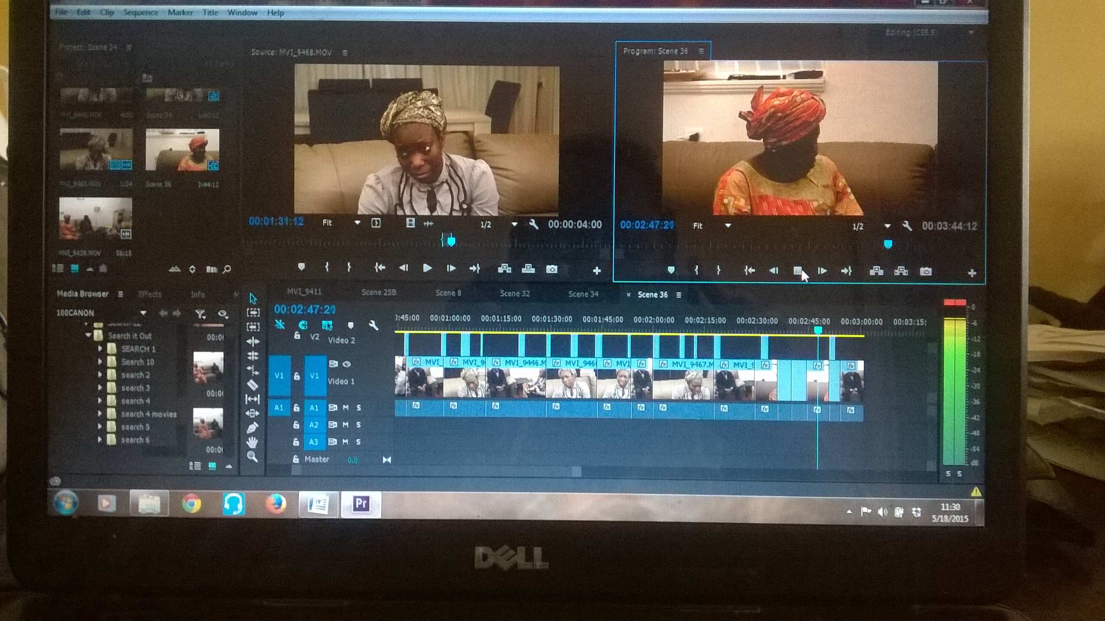Click Stop button in Program monitor
Viewport: 1105px width, 621px height.
coord(798,271)
